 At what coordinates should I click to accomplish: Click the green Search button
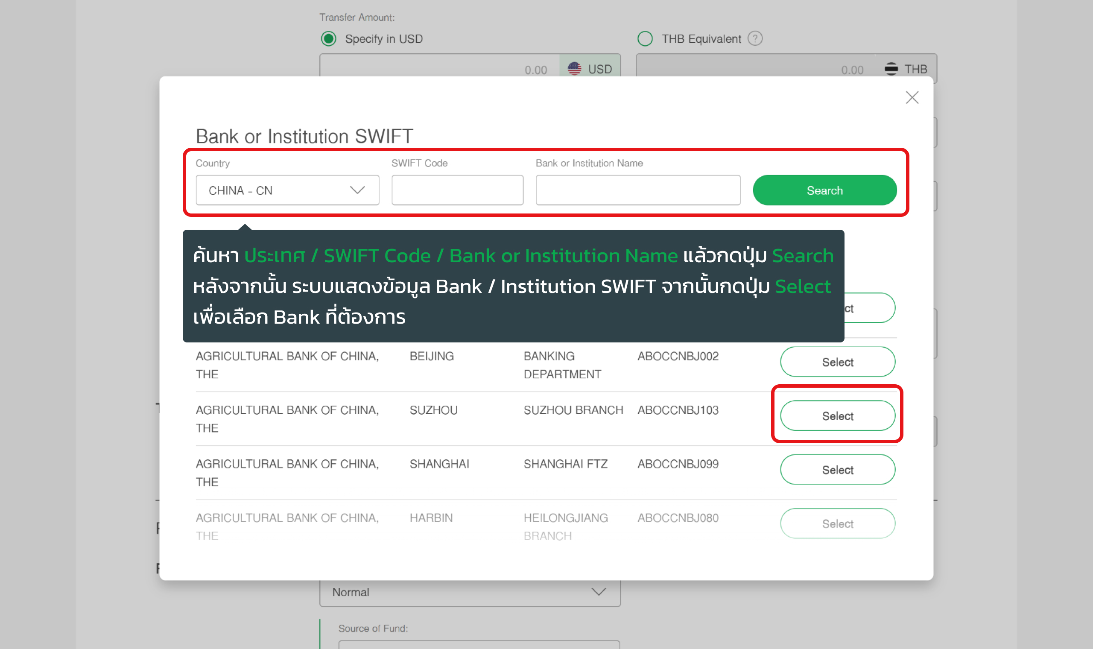point(824,190)
